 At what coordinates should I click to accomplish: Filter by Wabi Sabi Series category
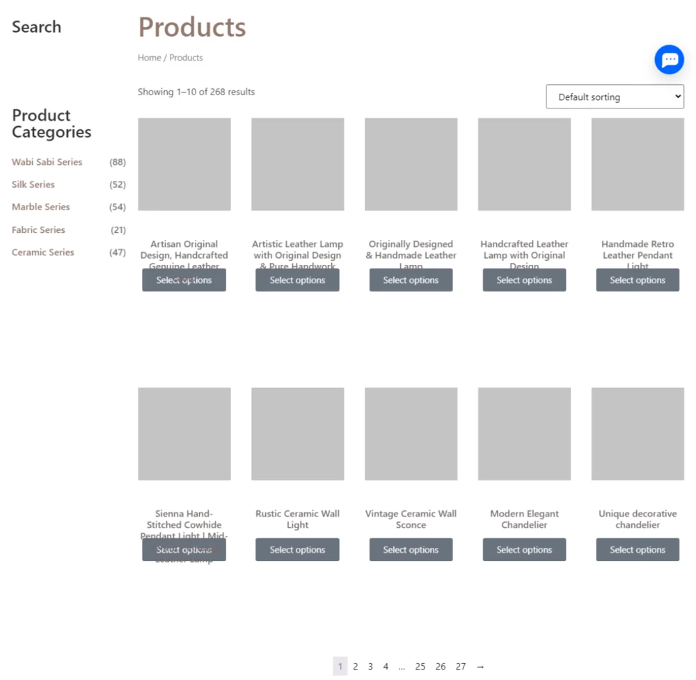click(x=47, y=162)
